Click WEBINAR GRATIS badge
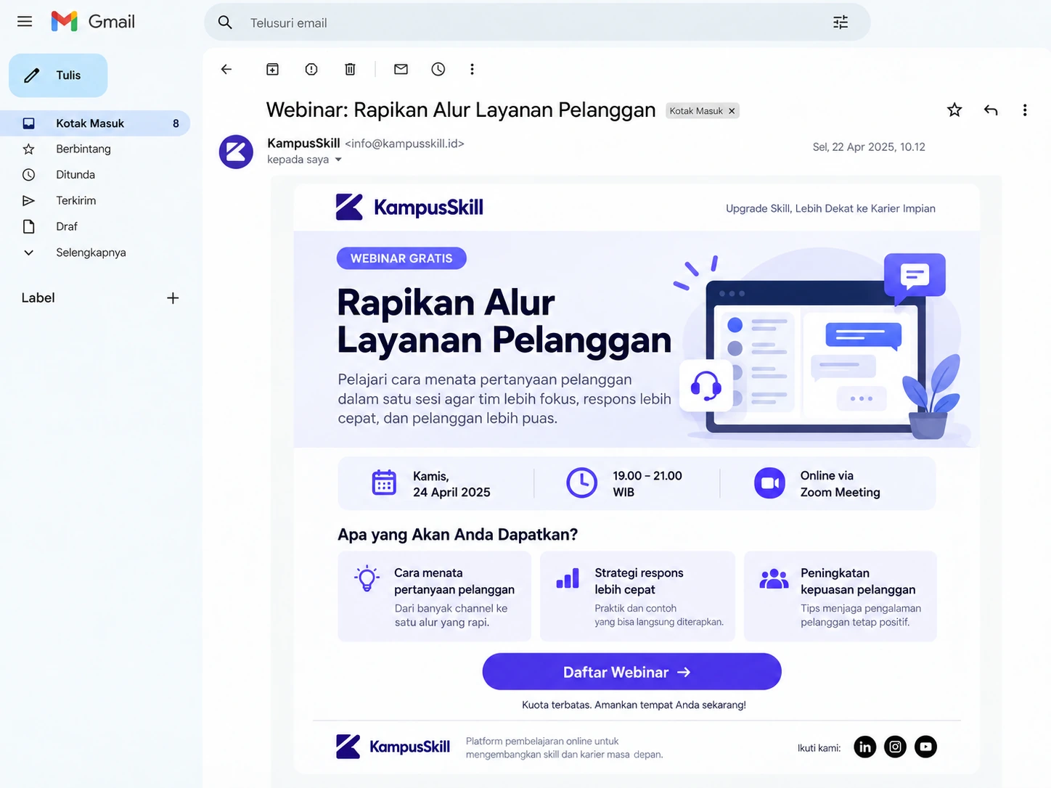This screenshot has width=1051, height=788. pyautogui.click(x=401, y=258)
